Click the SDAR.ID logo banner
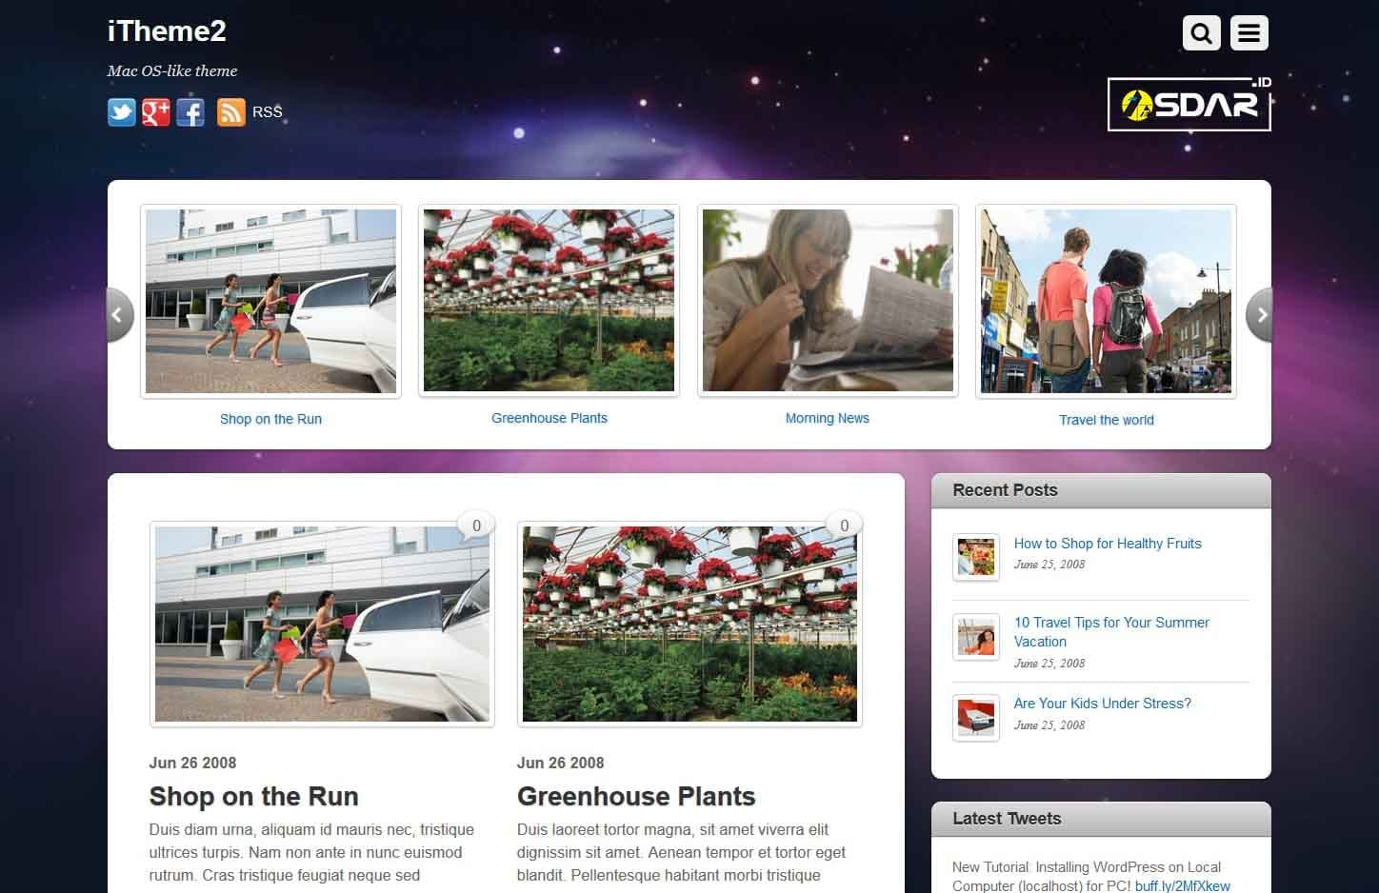Viewport: 1379px width, 893px height. point(1189,104)
